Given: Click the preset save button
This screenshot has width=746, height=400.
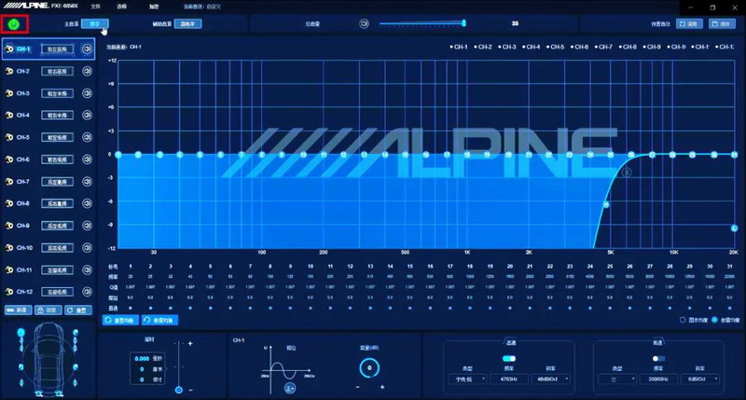Looking at the screenshot, I should click(722, 24).
